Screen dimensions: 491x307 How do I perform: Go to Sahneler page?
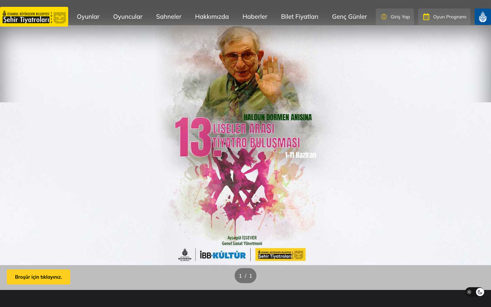click(169, 17)
